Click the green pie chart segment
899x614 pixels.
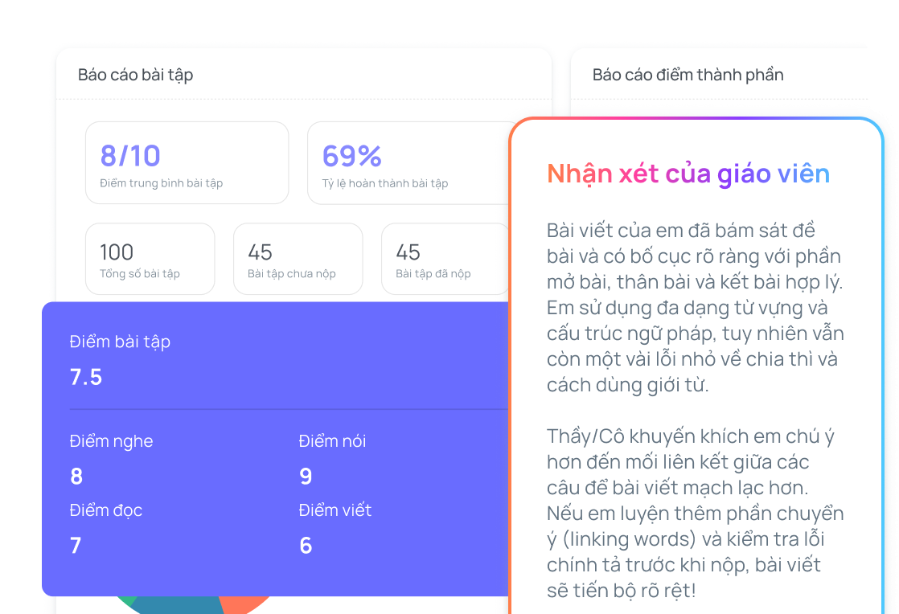pos(124,601)
